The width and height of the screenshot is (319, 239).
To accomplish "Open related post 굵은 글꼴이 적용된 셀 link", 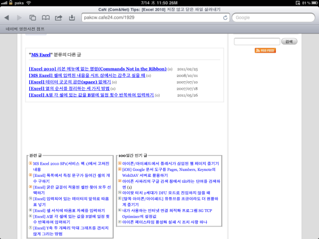I will [72, 190].
